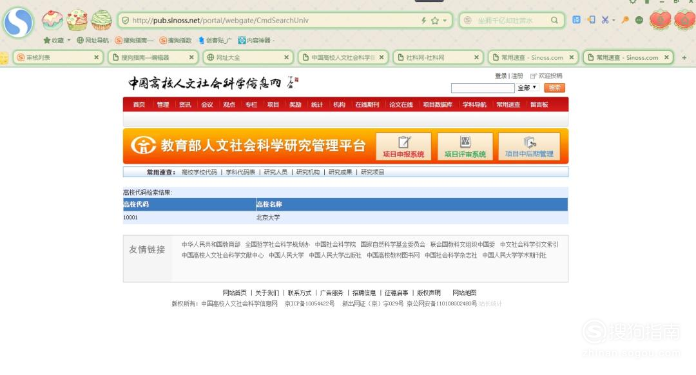Open the 项目中后期管理 button
This screenshot has width=696, height=375.
[x=529, y=146]
